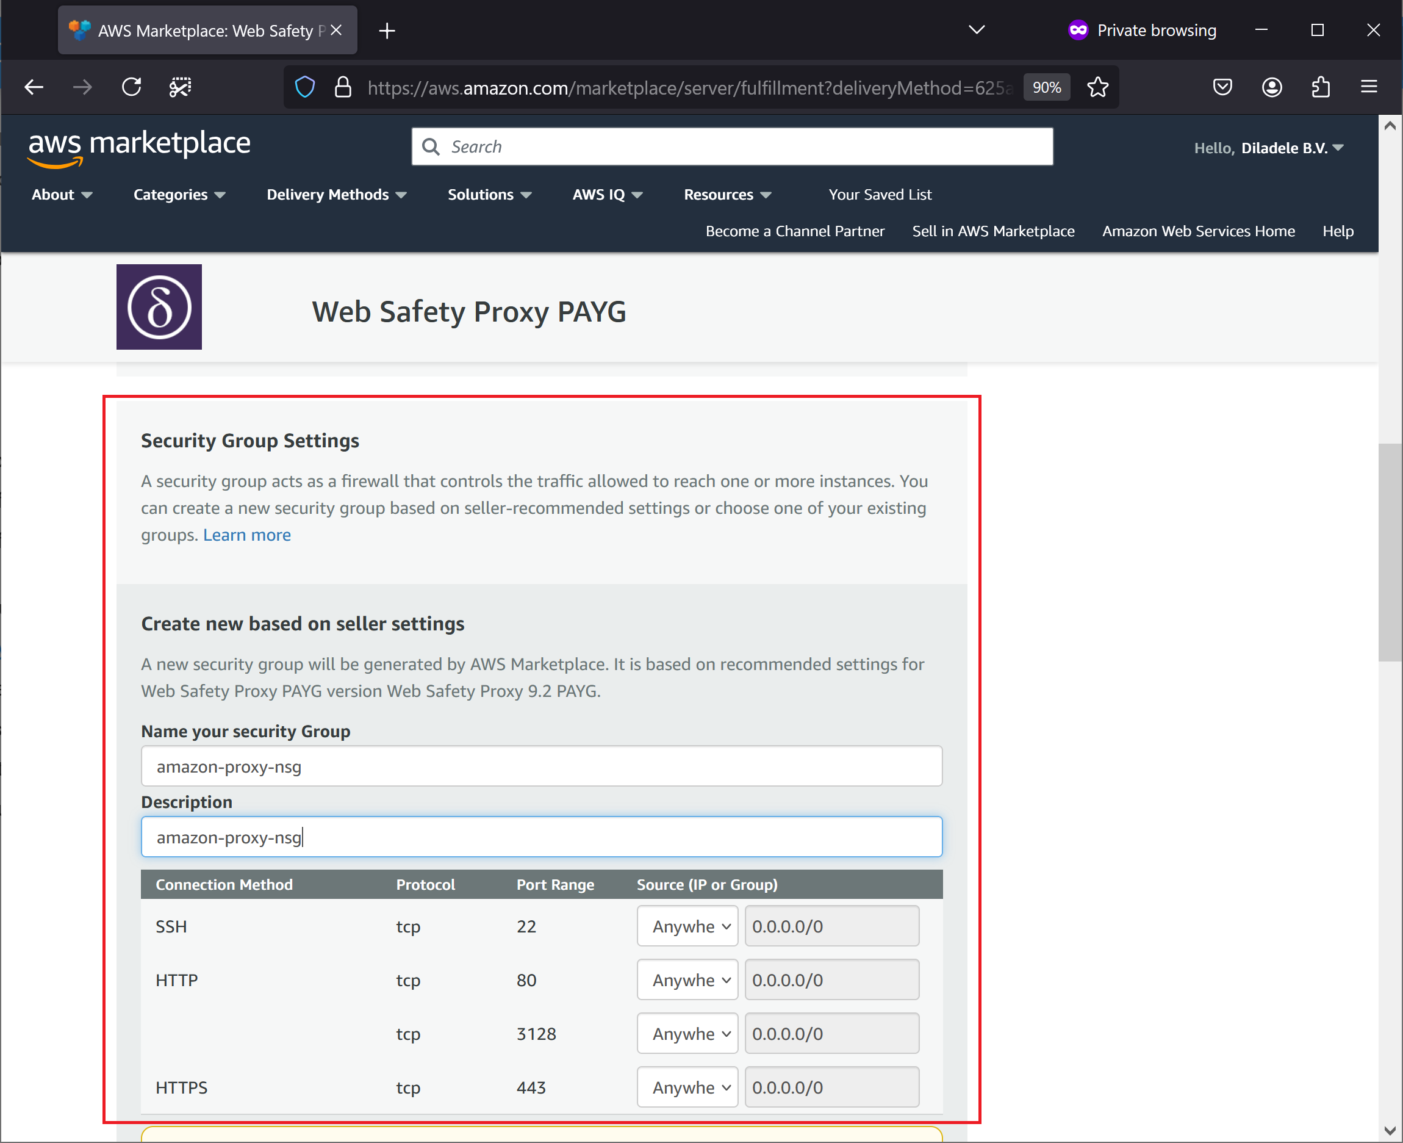Click the Firefox reload page icon
The height and width of the screenshot is (1143, 1403).
(x=132, y=87)
